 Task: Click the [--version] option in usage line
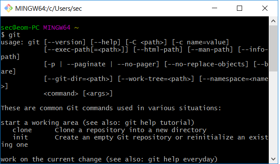click(x=65, y=42)
